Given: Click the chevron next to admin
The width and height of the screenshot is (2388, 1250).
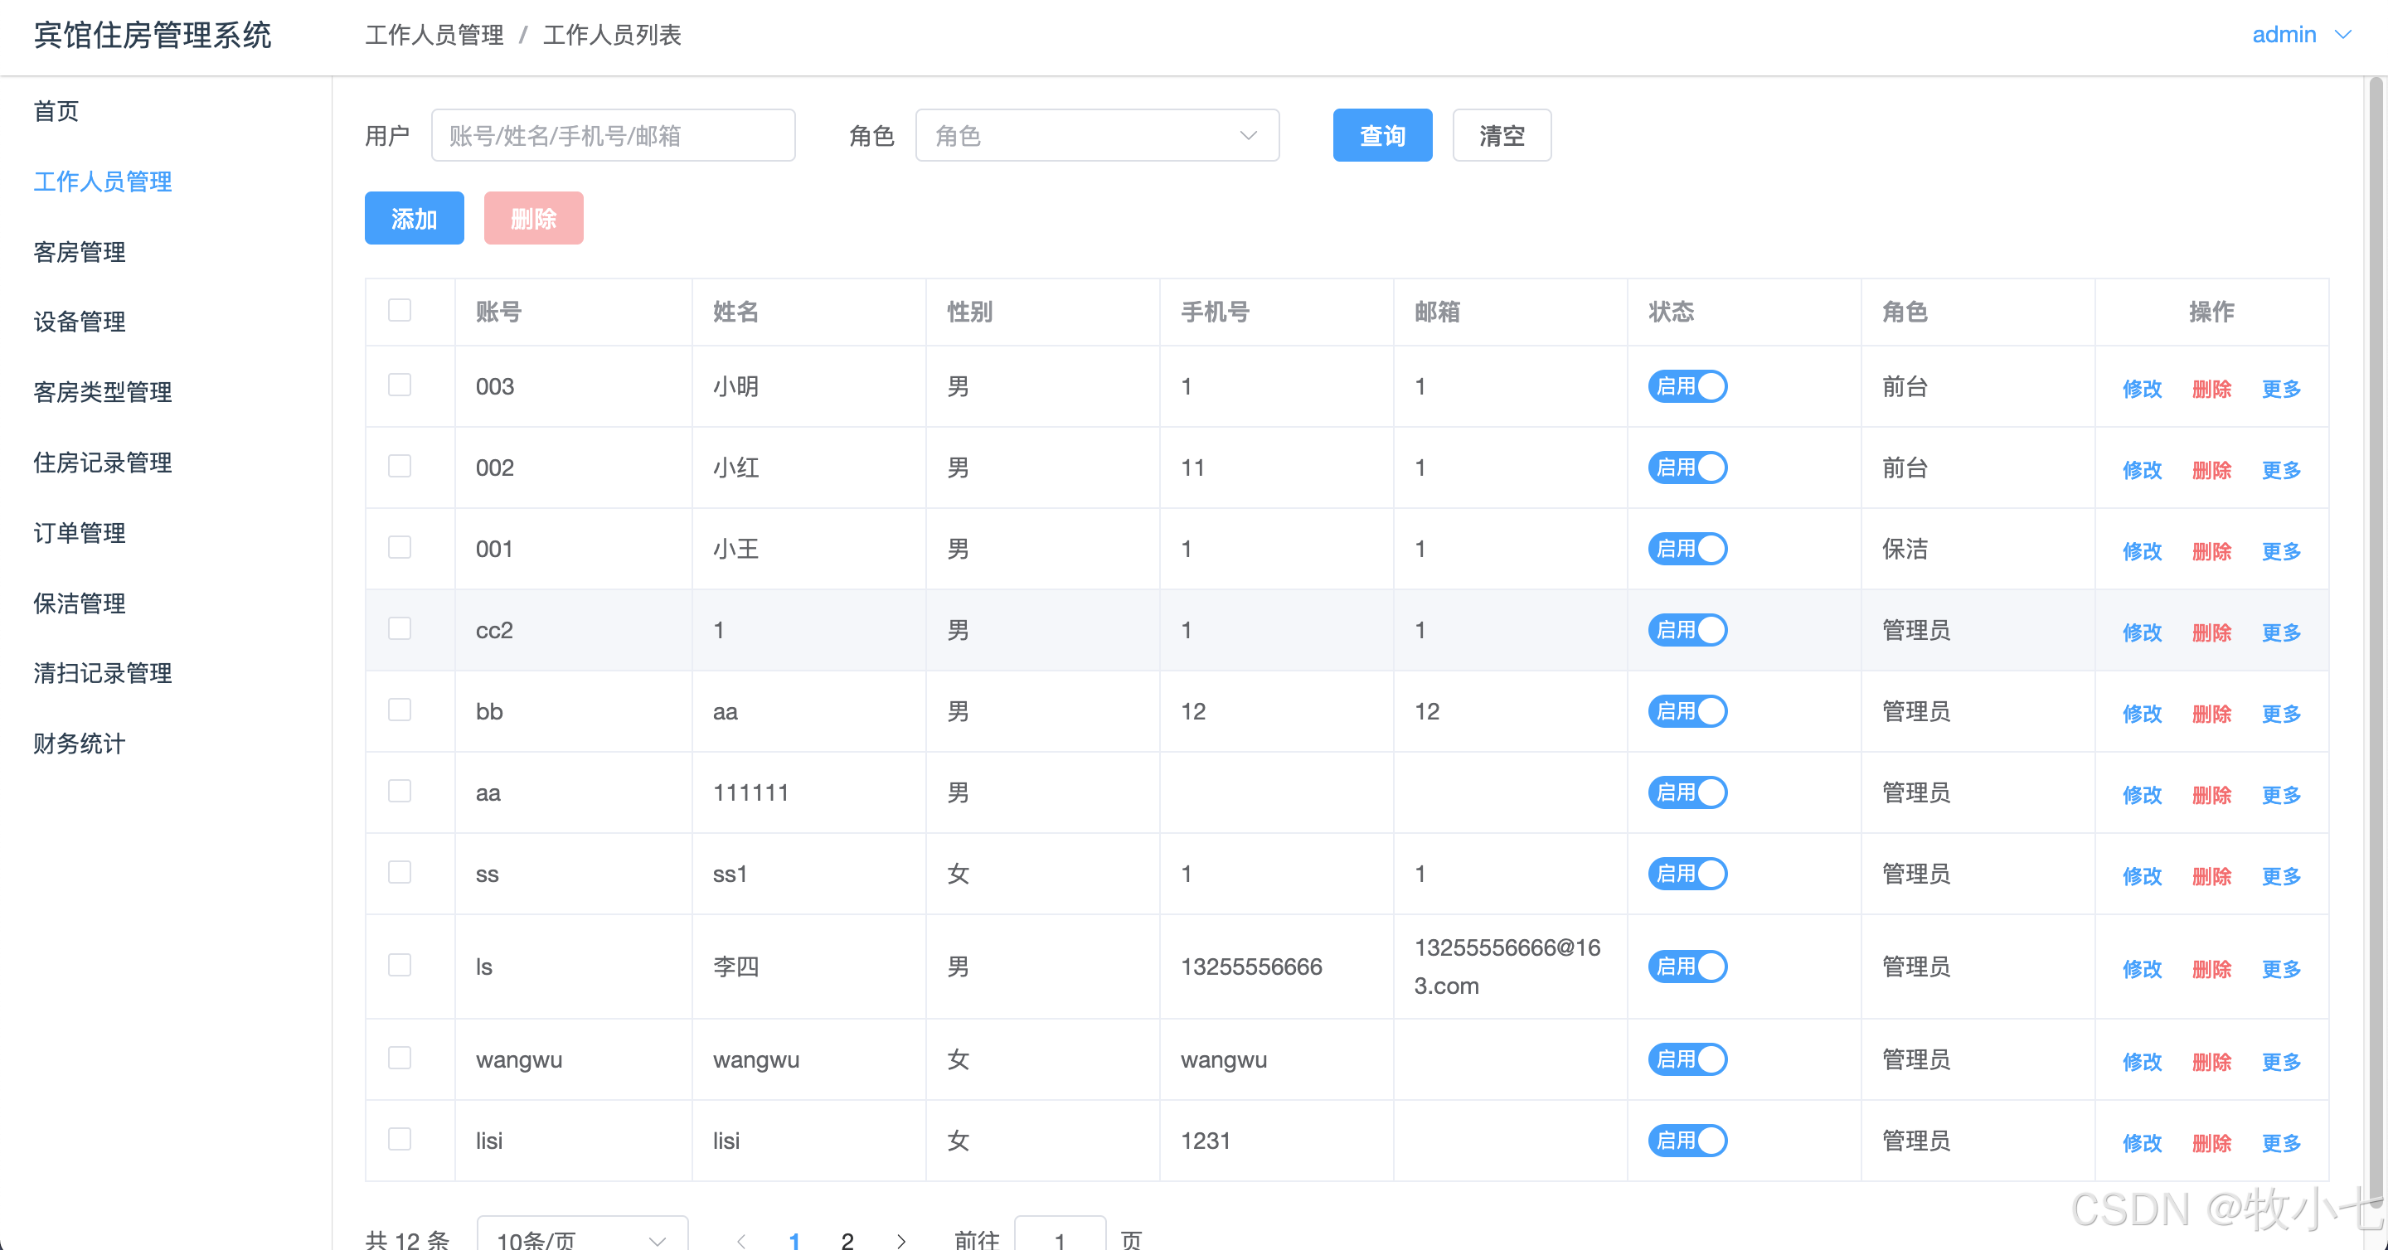Looking at the screenshot, I should point(2342,34).
